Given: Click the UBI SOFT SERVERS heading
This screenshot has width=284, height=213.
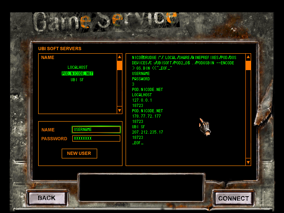Looking at the screenshot, I should (60, 48).
